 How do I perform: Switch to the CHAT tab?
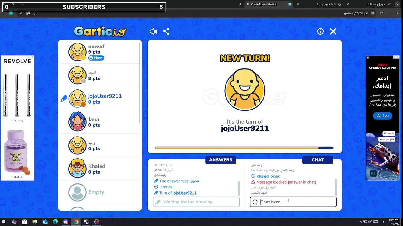pyautogui.click(x=318, y=160)
